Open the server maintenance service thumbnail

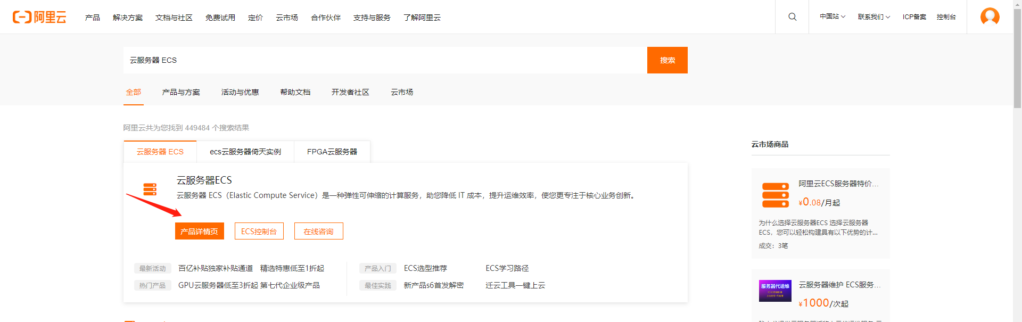click(775, 291)
